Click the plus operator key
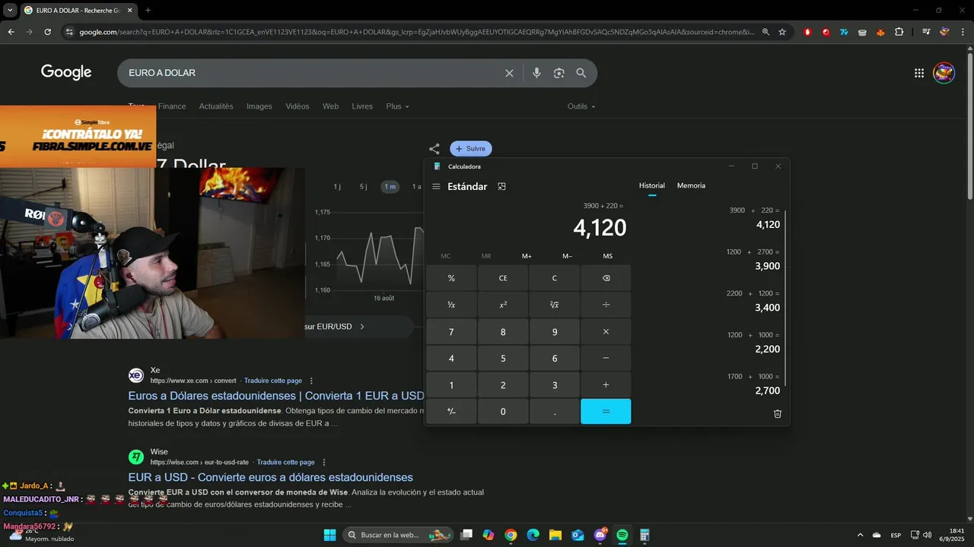The image size is (974, 547). (x=606, y=385)
